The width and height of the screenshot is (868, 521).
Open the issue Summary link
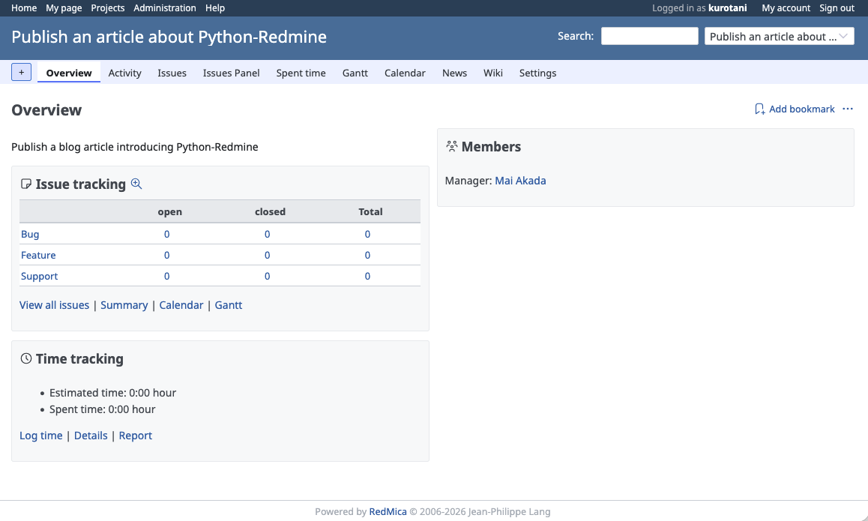(124, 305)
